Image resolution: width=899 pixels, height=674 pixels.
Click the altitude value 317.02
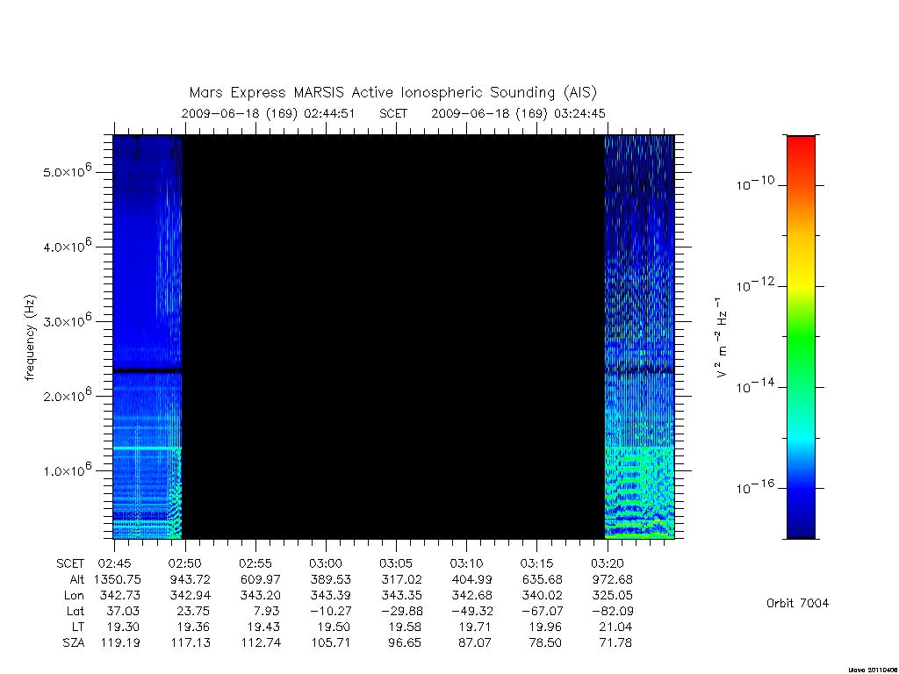point(400,579)
